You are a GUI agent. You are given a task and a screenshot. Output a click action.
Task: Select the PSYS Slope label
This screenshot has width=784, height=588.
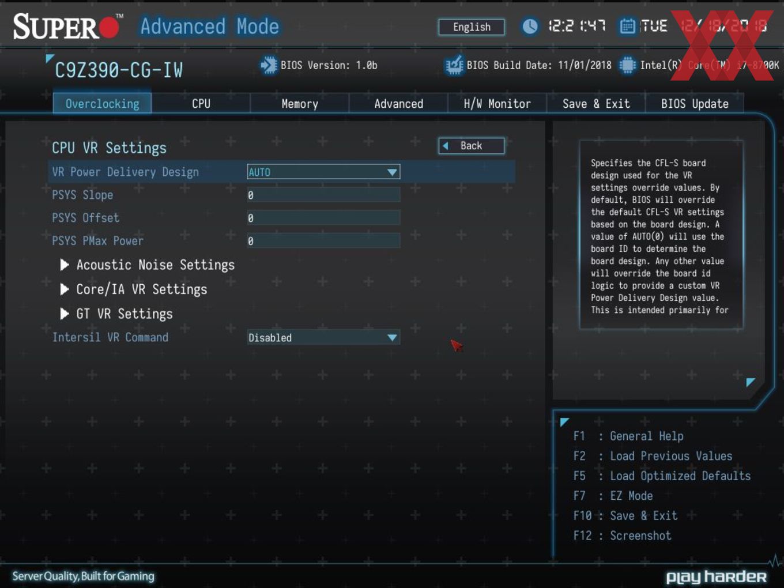82,195
